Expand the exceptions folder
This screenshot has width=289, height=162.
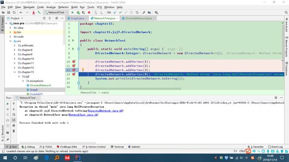tap(23, 81)
